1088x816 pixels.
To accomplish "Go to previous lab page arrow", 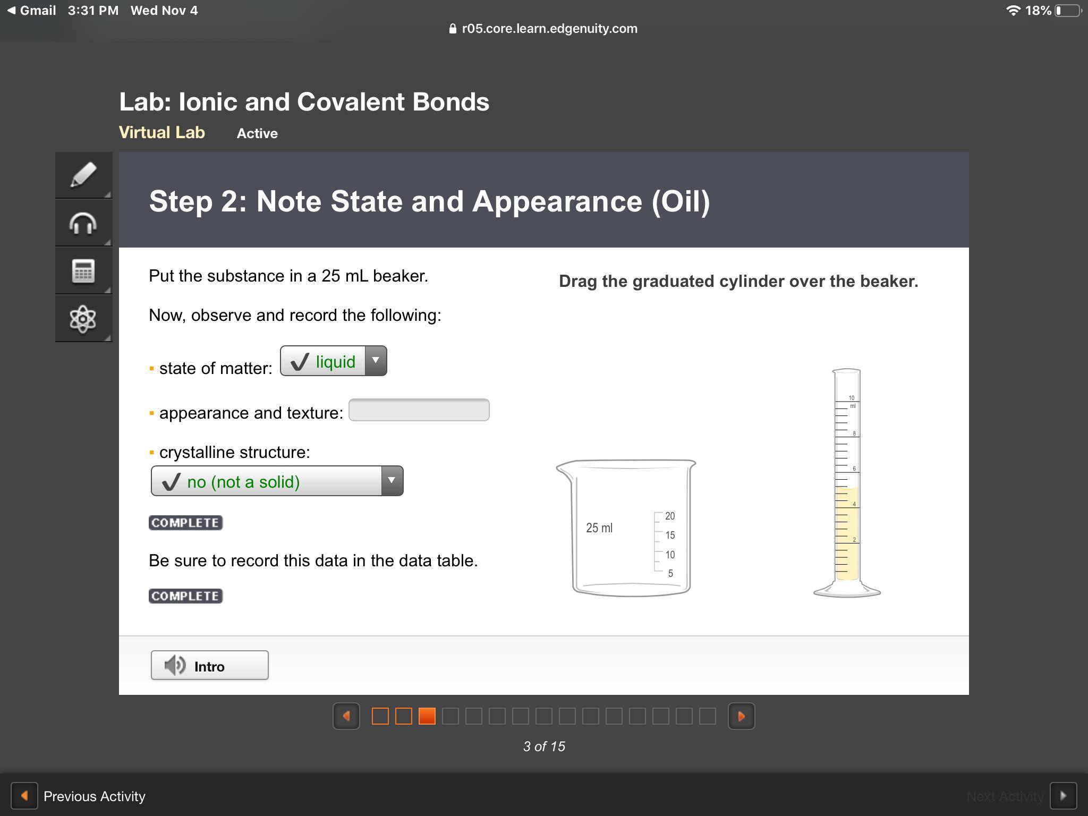I will [346, 716].
